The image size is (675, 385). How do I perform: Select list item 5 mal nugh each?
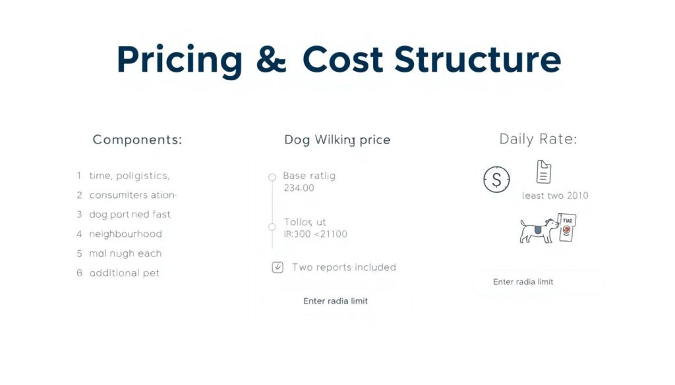[x=125, y=253]
